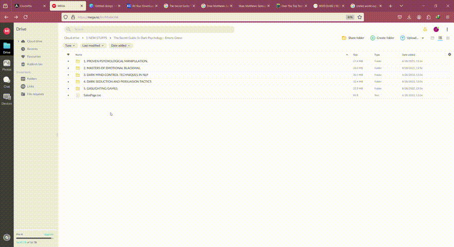
Task: Switch to The Secret Guide tab
Action: click(x=179, y=6)
